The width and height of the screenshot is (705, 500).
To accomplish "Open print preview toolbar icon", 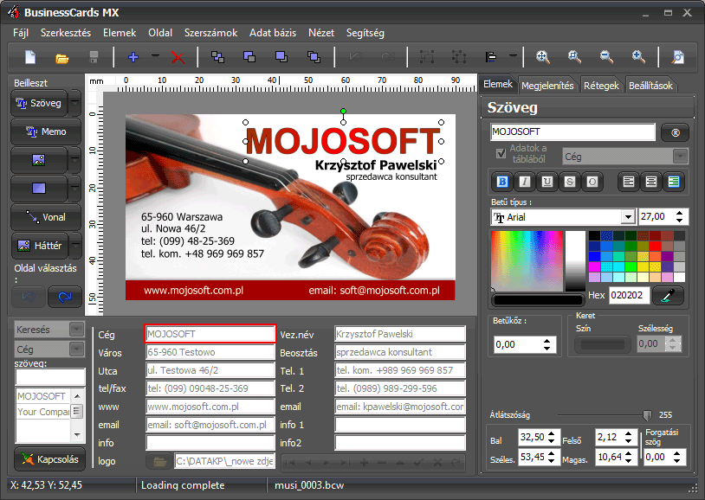I will coord(677,57).
